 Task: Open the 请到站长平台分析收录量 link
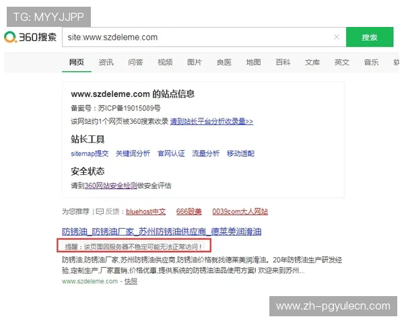click(211, 121)
